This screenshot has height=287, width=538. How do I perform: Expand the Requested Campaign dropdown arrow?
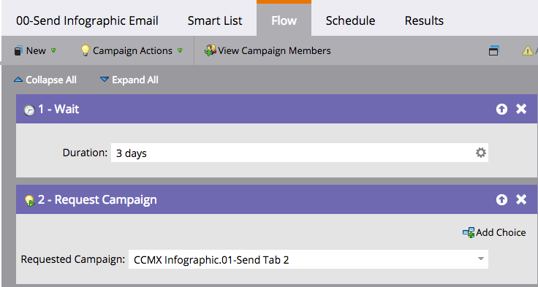(x=481, y=259)
